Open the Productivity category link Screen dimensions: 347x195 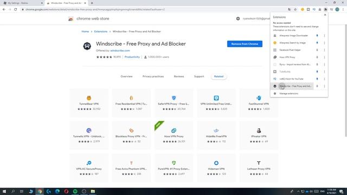point(132,57)
